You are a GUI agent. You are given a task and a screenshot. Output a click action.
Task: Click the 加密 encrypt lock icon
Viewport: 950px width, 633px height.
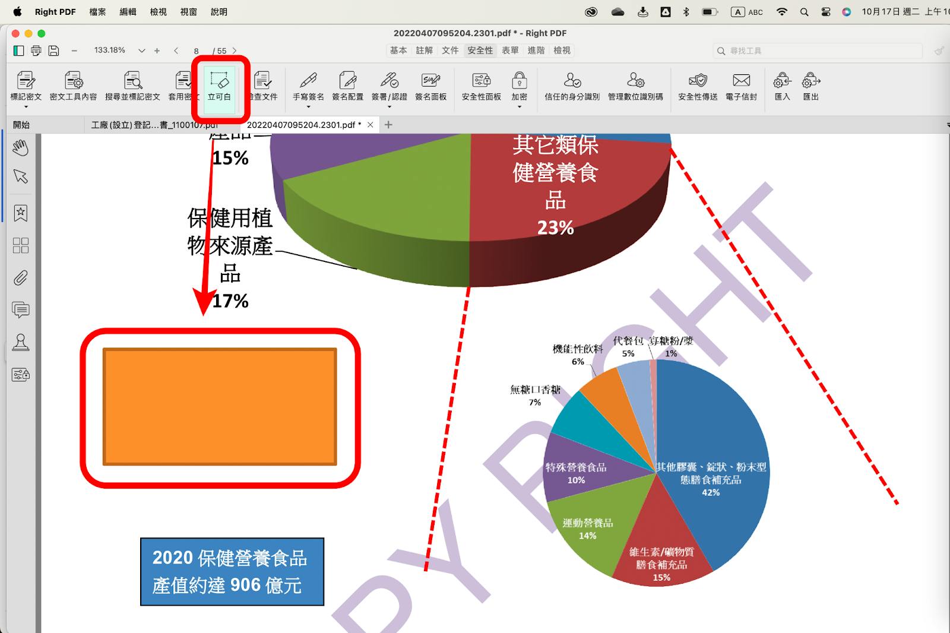coord(520,80)
